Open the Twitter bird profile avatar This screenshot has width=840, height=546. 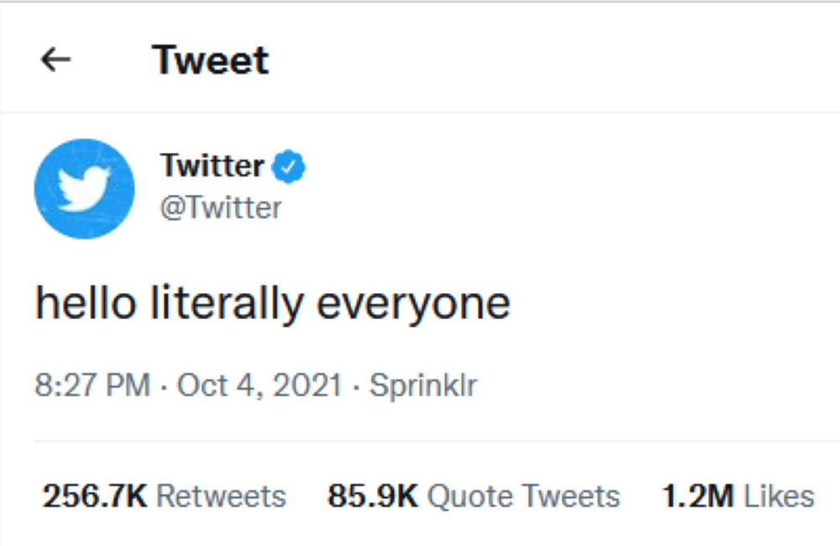click(x=84, y=189)
